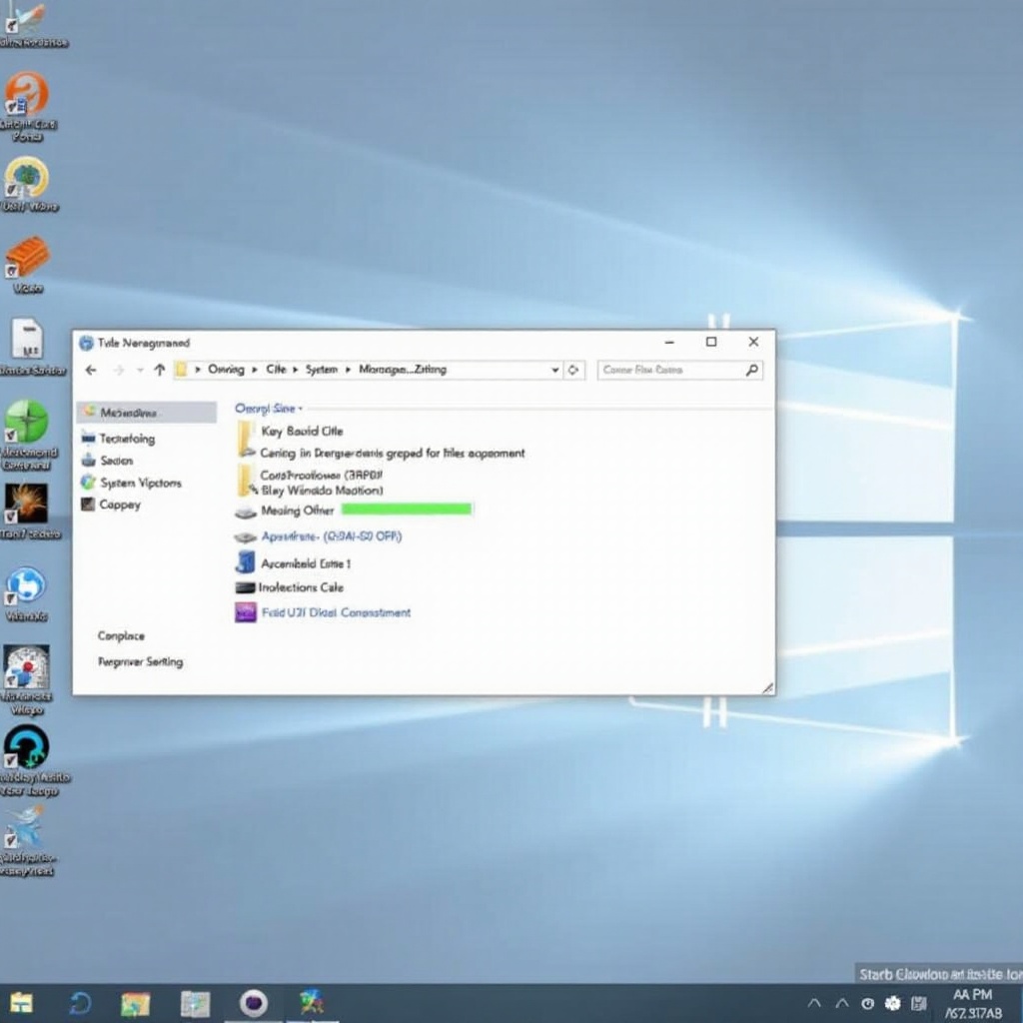
Task: Show hidden tray icons with first chevron
Action: tap(814, 1003)
